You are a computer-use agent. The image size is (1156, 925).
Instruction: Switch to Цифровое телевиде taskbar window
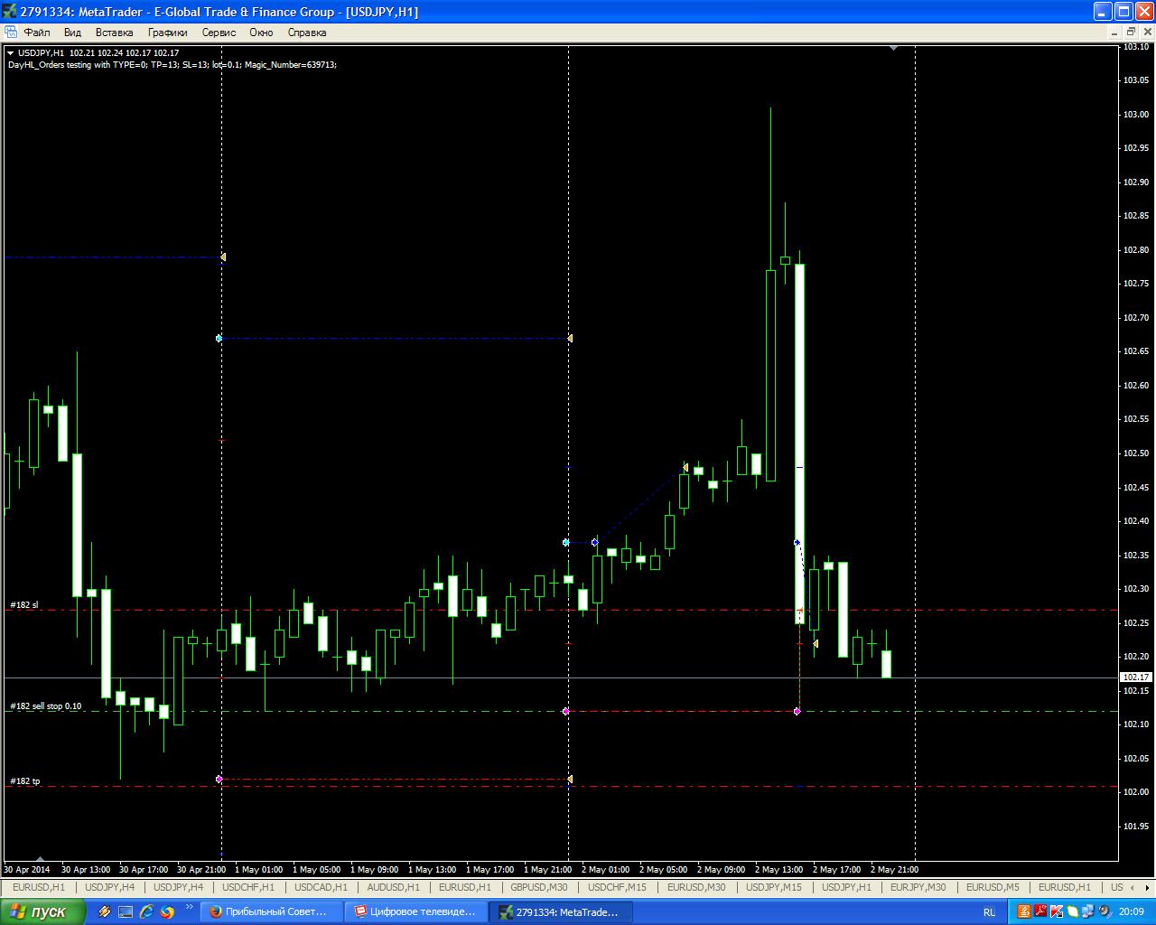[x=416, y=912]
